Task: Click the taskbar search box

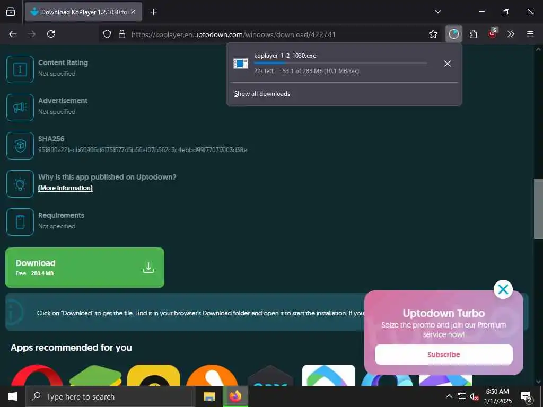Action: click(x=110, y=396)
